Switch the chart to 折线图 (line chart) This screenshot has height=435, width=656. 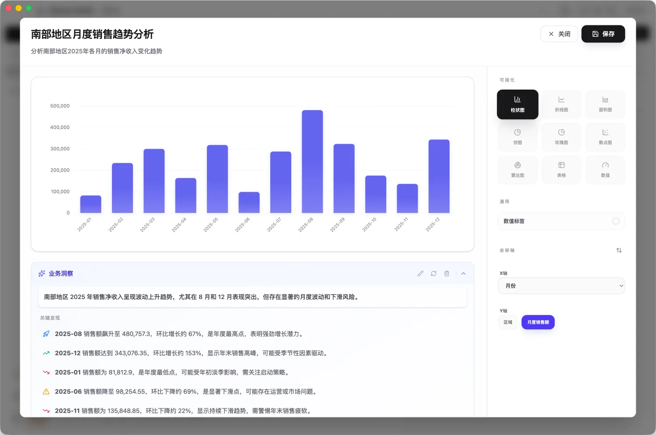pyautogui.click(x=561, y=104)
